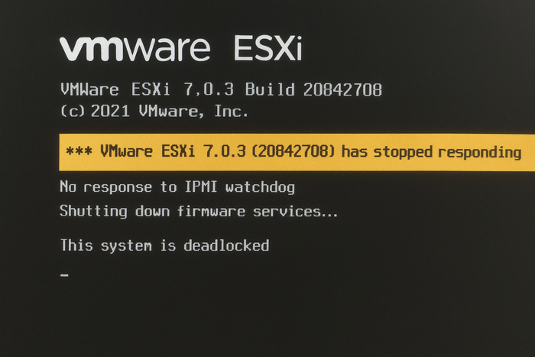Click the word 'deadlocked'

226,245
